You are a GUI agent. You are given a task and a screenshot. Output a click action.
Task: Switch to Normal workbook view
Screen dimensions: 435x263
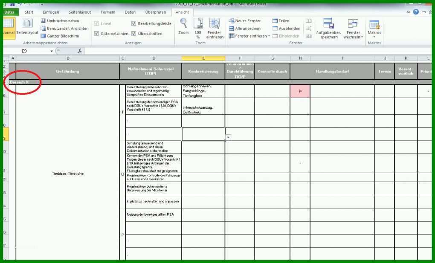tap(9, 27)
